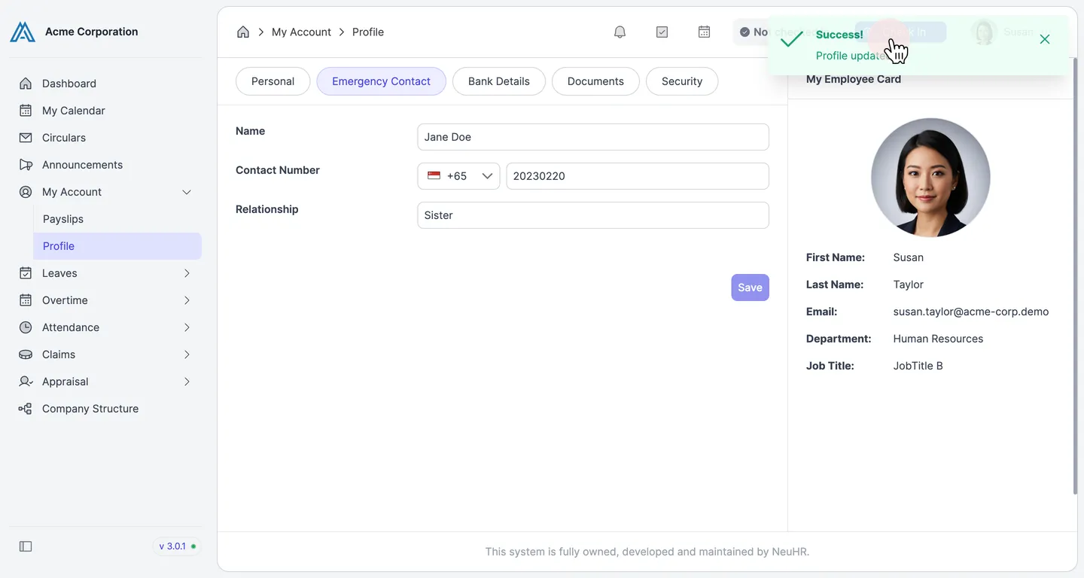Click the Human Resources department value

coord(938,339)
